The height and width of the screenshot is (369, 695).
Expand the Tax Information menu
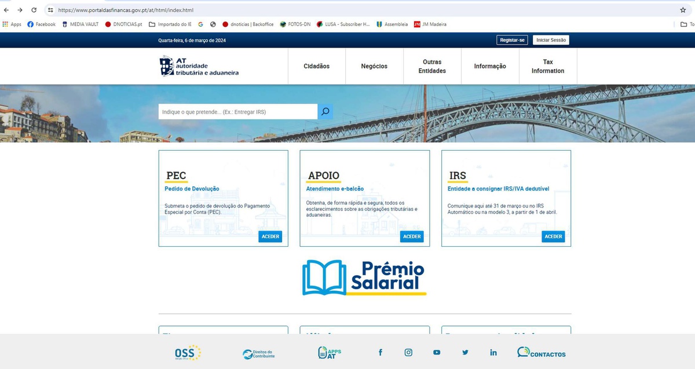[547, 66]
